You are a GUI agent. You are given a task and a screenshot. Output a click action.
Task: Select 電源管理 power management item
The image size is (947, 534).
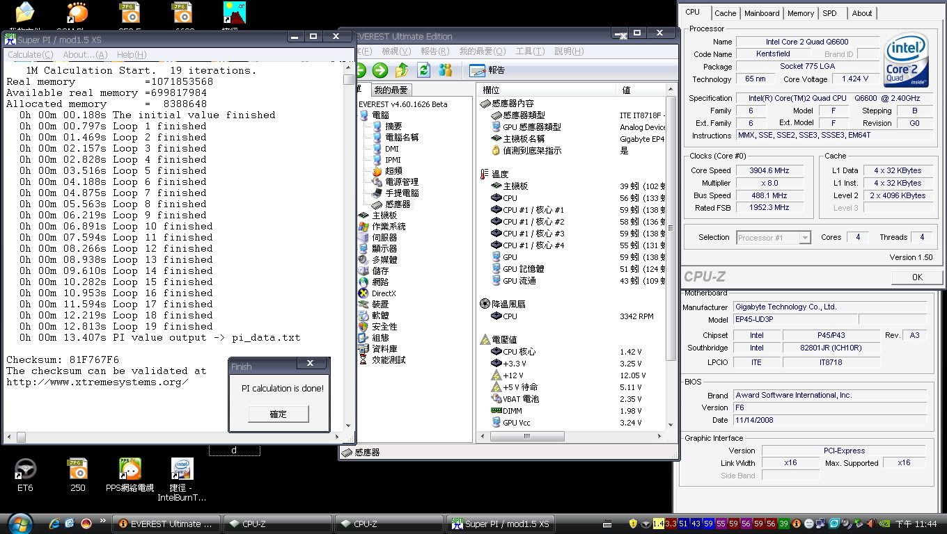(x=402, y=182)
